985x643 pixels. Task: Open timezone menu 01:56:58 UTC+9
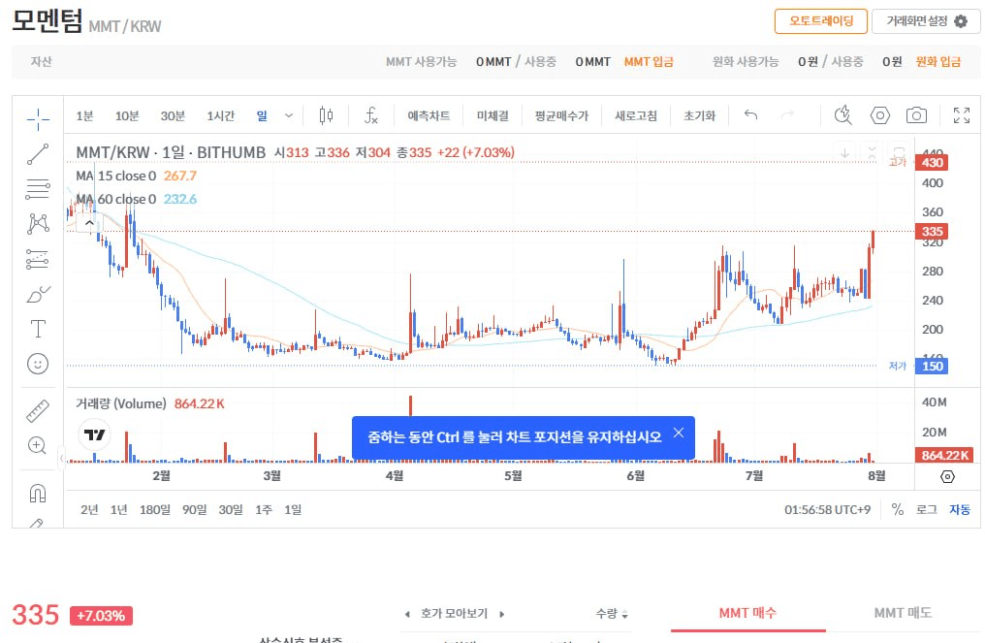(x=827, y=510)
